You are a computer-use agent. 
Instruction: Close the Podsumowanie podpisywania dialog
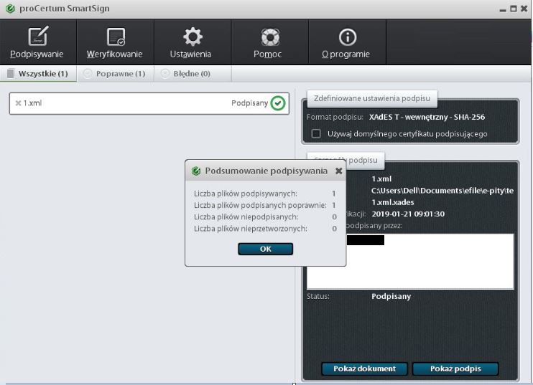coord(339,171)
